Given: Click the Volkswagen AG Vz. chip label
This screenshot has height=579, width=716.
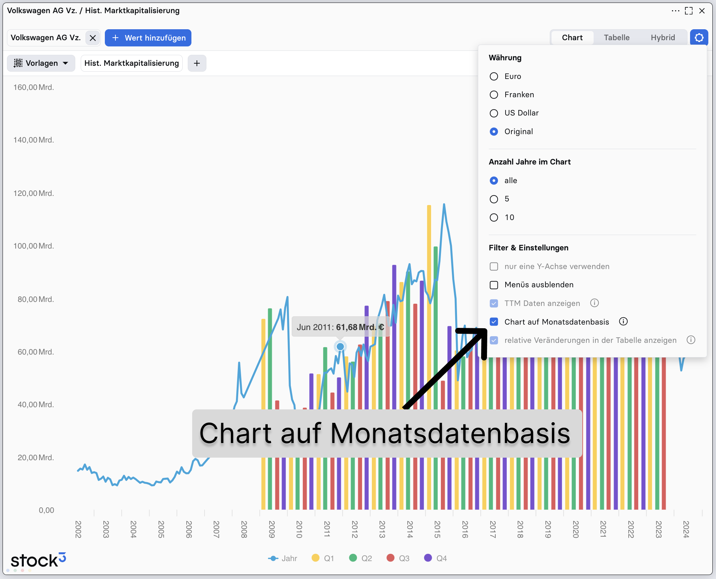Looking at the screenshot, I should pyautogui.click(x=46, y=38).
